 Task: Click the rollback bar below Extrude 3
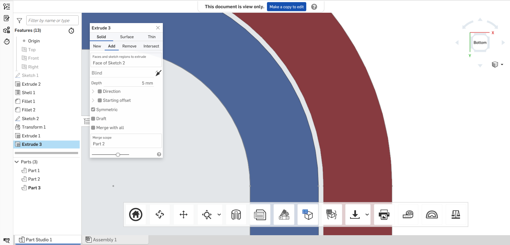(46, 153)
